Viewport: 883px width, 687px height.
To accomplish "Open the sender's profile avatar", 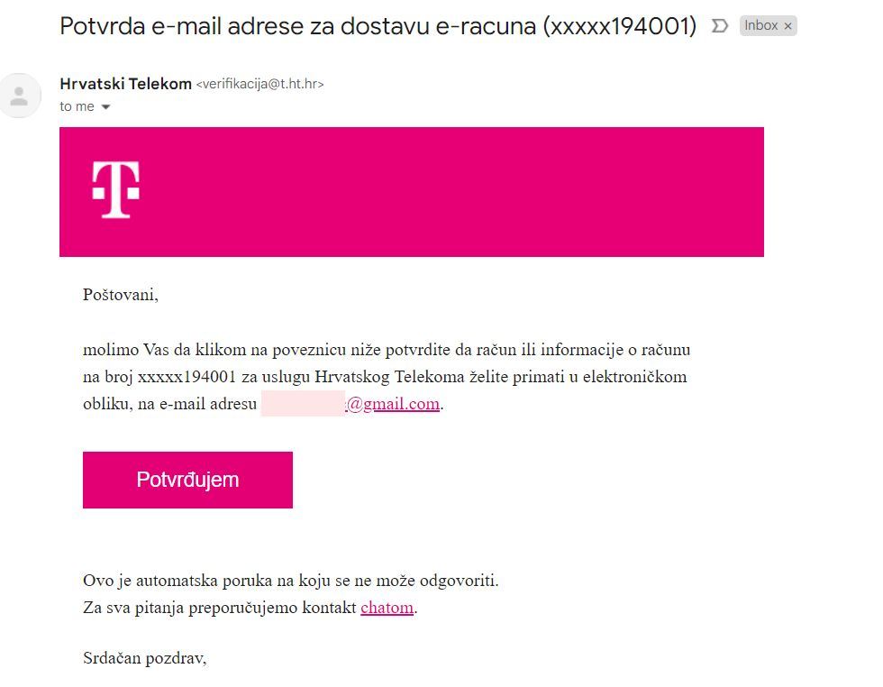I will [x=20, y=96].
